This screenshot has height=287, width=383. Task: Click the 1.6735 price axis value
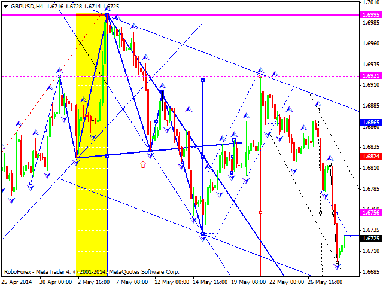click(371, 230)
